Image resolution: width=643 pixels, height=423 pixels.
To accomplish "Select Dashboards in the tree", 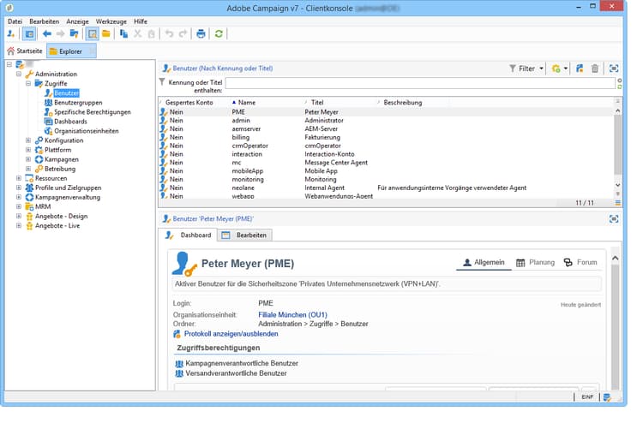I will click(70, 122).
